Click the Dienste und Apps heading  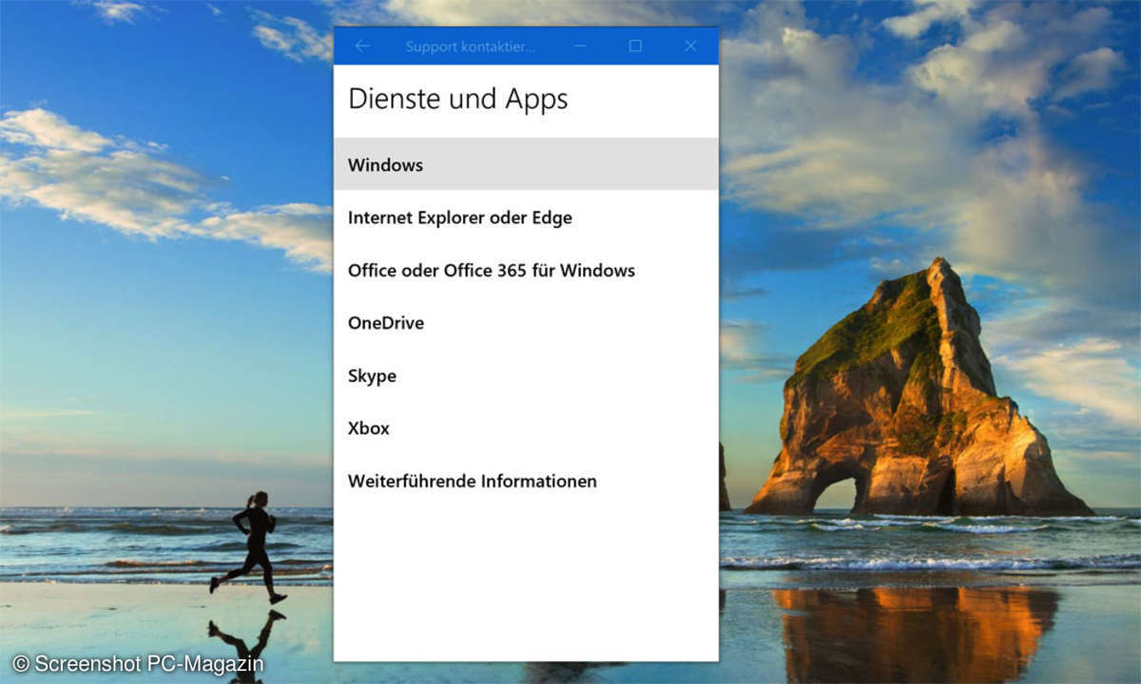[x=458, y=99]
